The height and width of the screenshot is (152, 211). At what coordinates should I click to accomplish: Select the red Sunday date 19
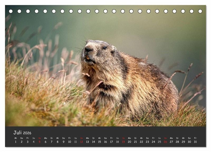click(123, 142)
